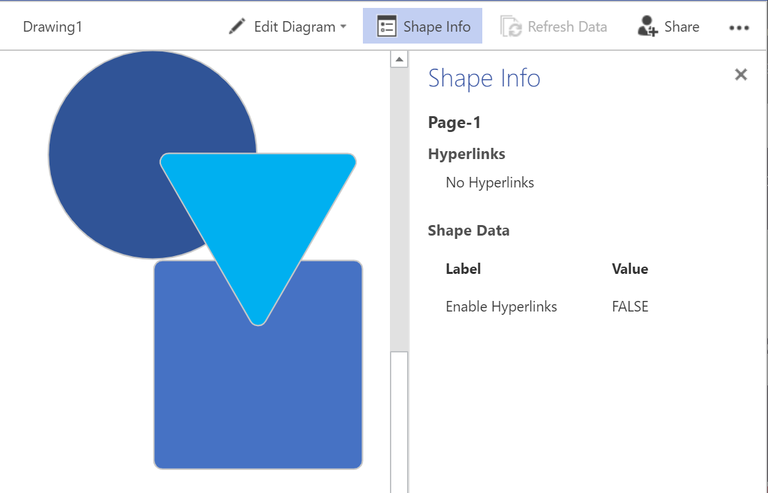Click the Page-1 heading
Viewport: 768px width, 493px height.
click(x=454, y=122)
